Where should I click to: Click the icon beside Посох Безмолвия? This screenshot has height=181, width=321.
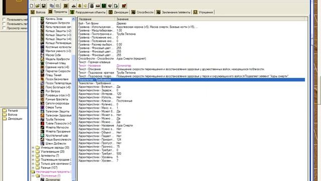point(42,79)
